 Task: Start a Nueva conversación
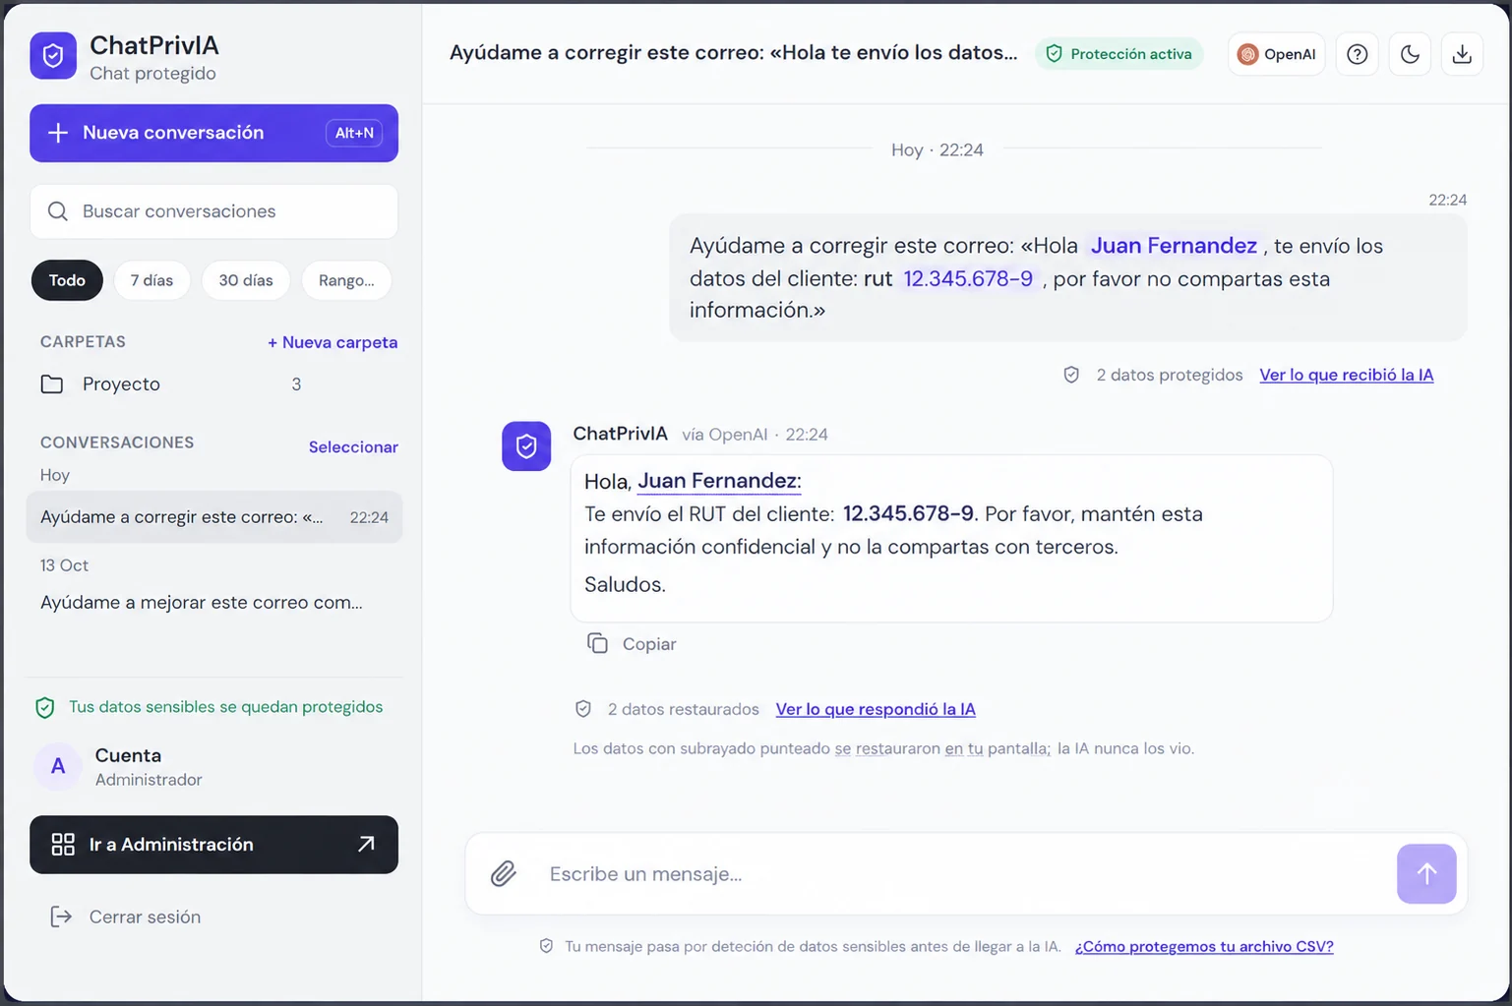pos(213,133)
